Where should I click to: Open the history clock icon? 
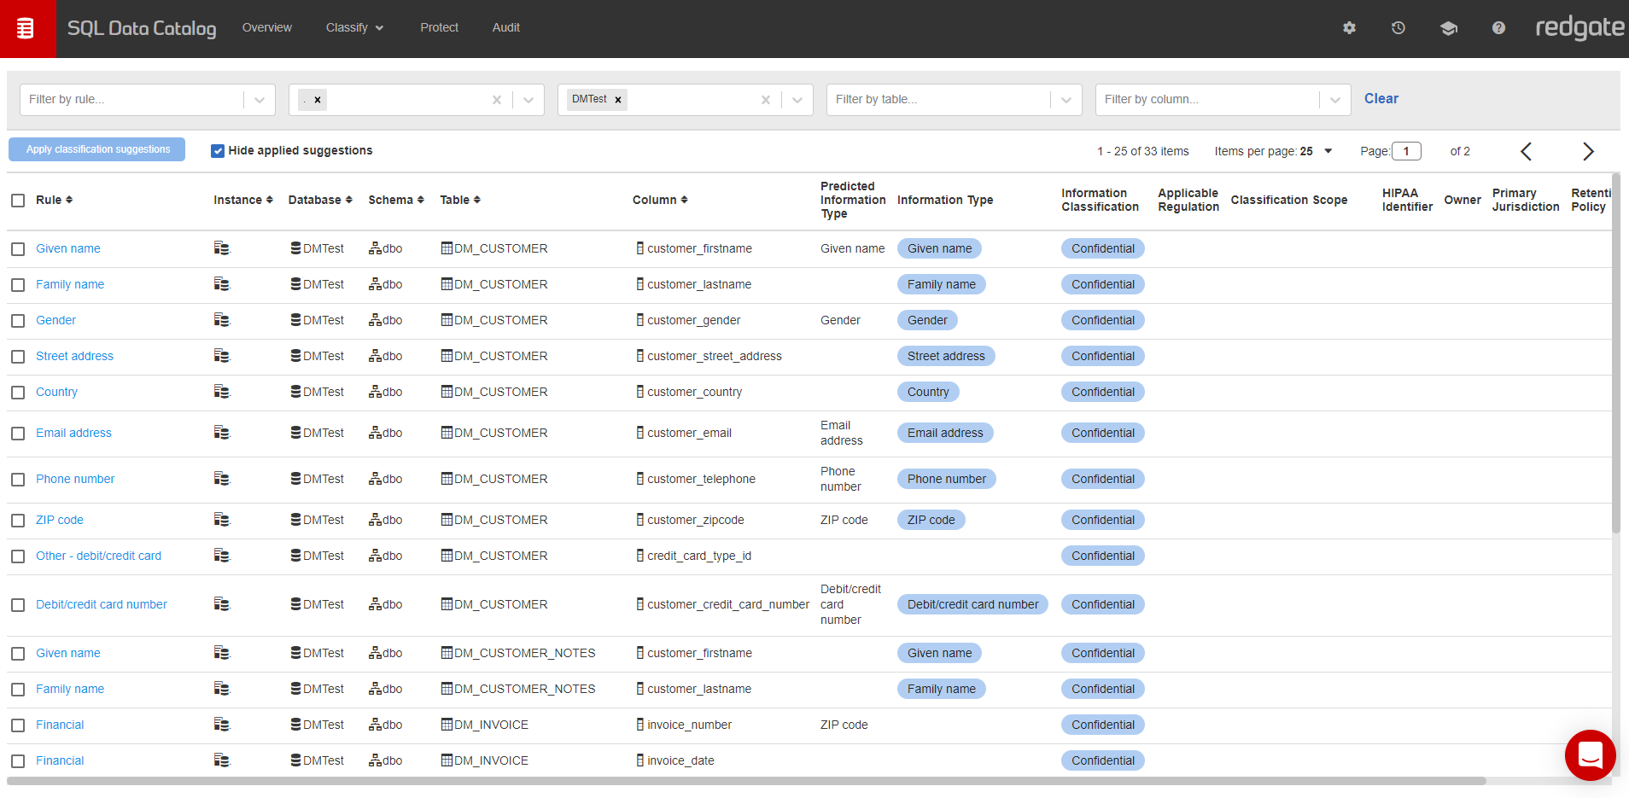[1398, 28]
